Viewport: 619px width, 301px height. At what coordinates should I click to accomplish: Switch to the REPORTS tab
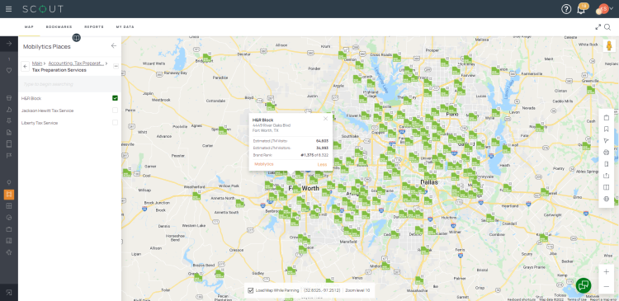pos(94,27)
